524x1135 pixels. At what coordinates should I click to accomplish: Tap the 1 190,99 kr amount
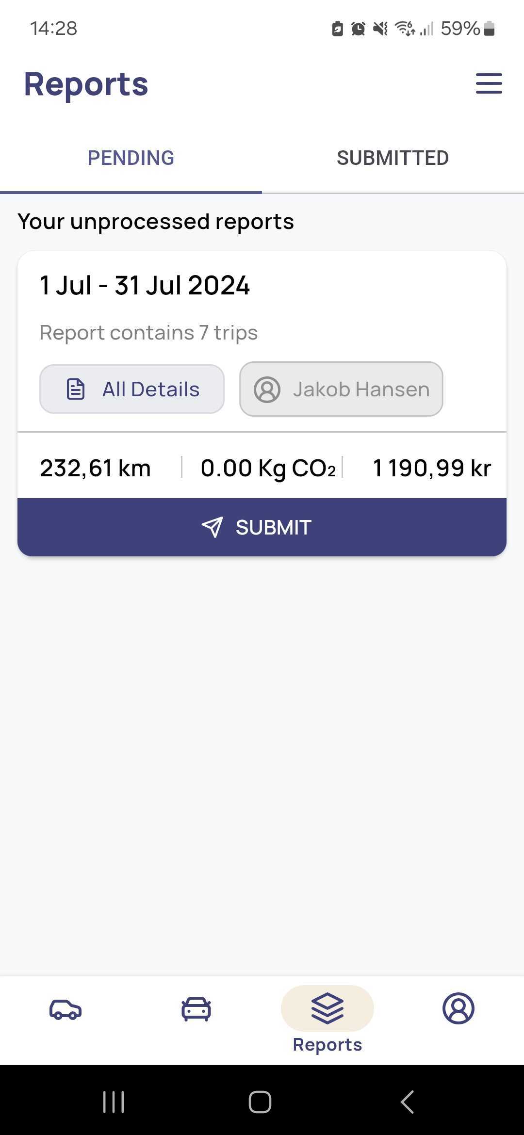pyautogui.click(x=432, y=468)
